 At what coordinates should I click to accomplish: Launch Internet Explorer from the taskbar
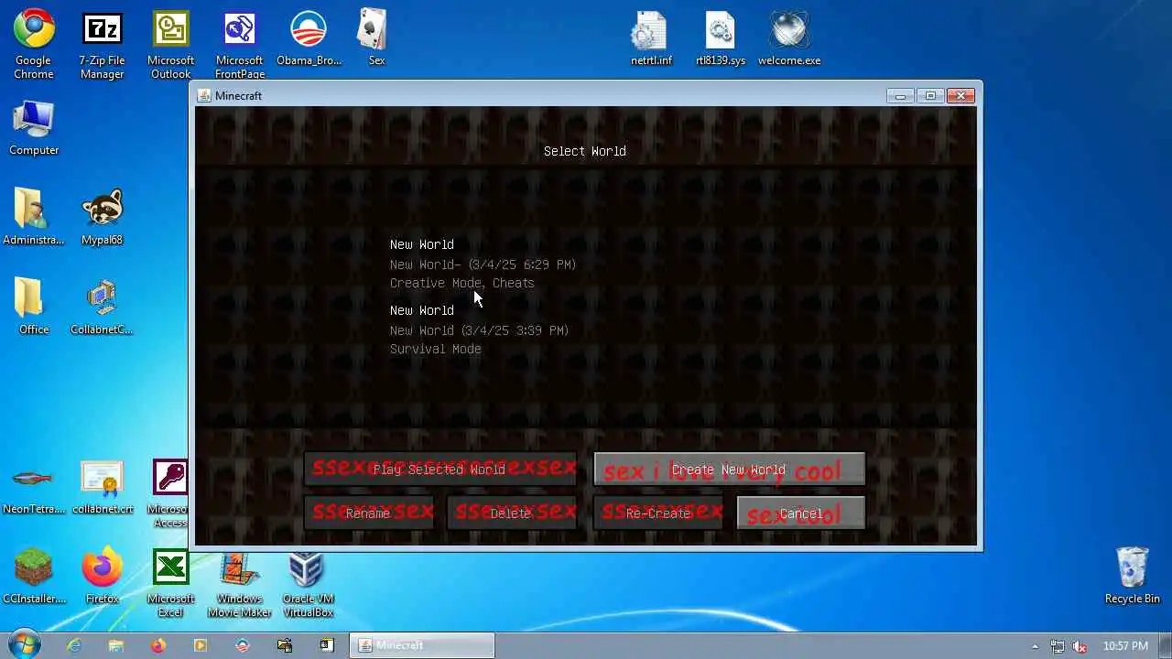74,645
